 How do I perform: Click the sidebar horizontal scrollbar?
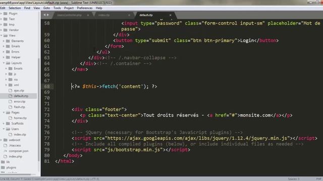(x=16, y=174)
